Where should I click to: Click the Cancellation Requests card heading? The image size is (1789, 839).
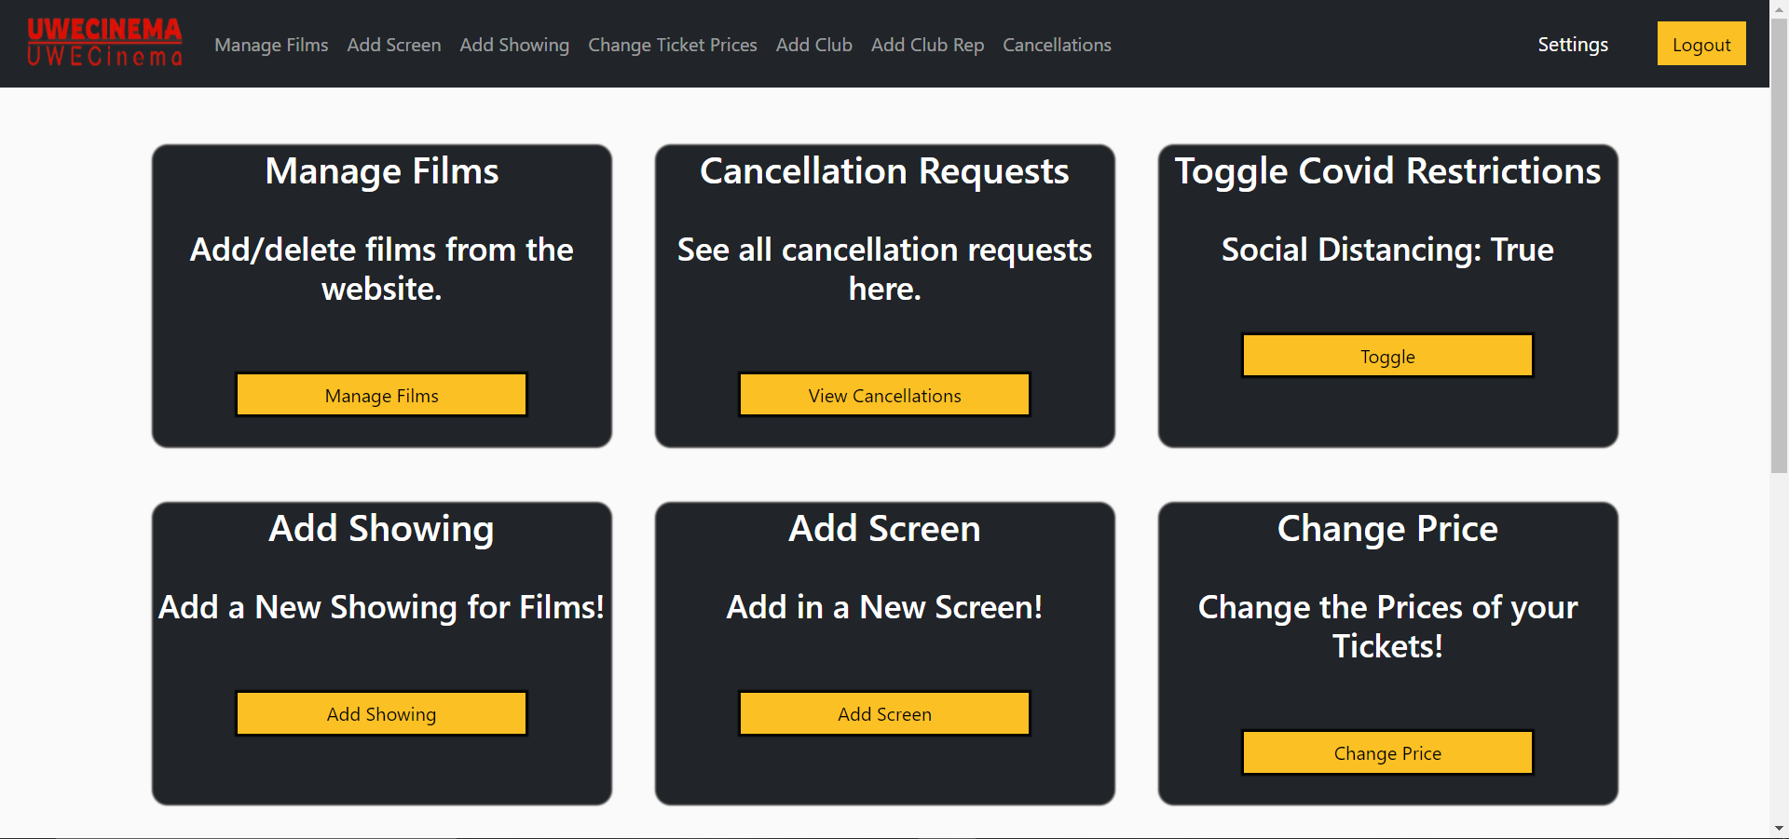(884, 171)
